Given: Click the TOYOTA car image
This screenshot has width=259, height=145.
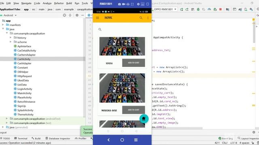Looking at the screenshot, I should [122, 46].
